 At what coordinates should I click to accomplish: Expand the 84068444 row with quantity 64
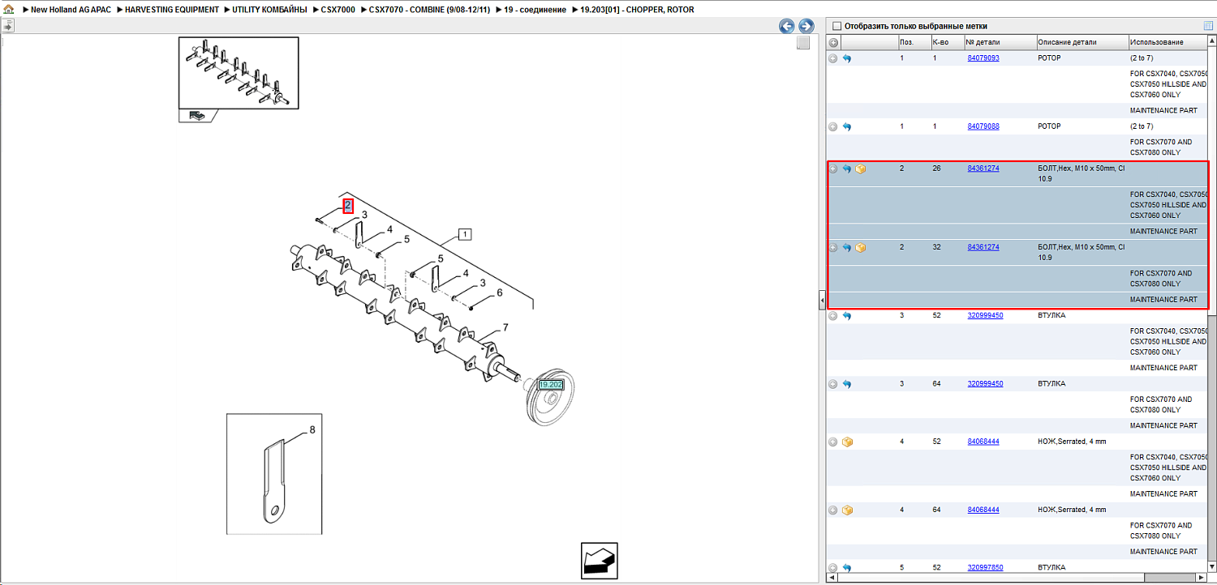[832, 510]
